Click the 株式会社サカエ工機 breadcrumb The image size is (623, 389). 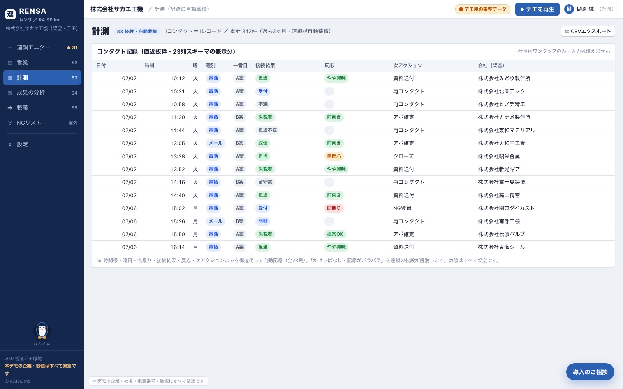pos(116,9)
